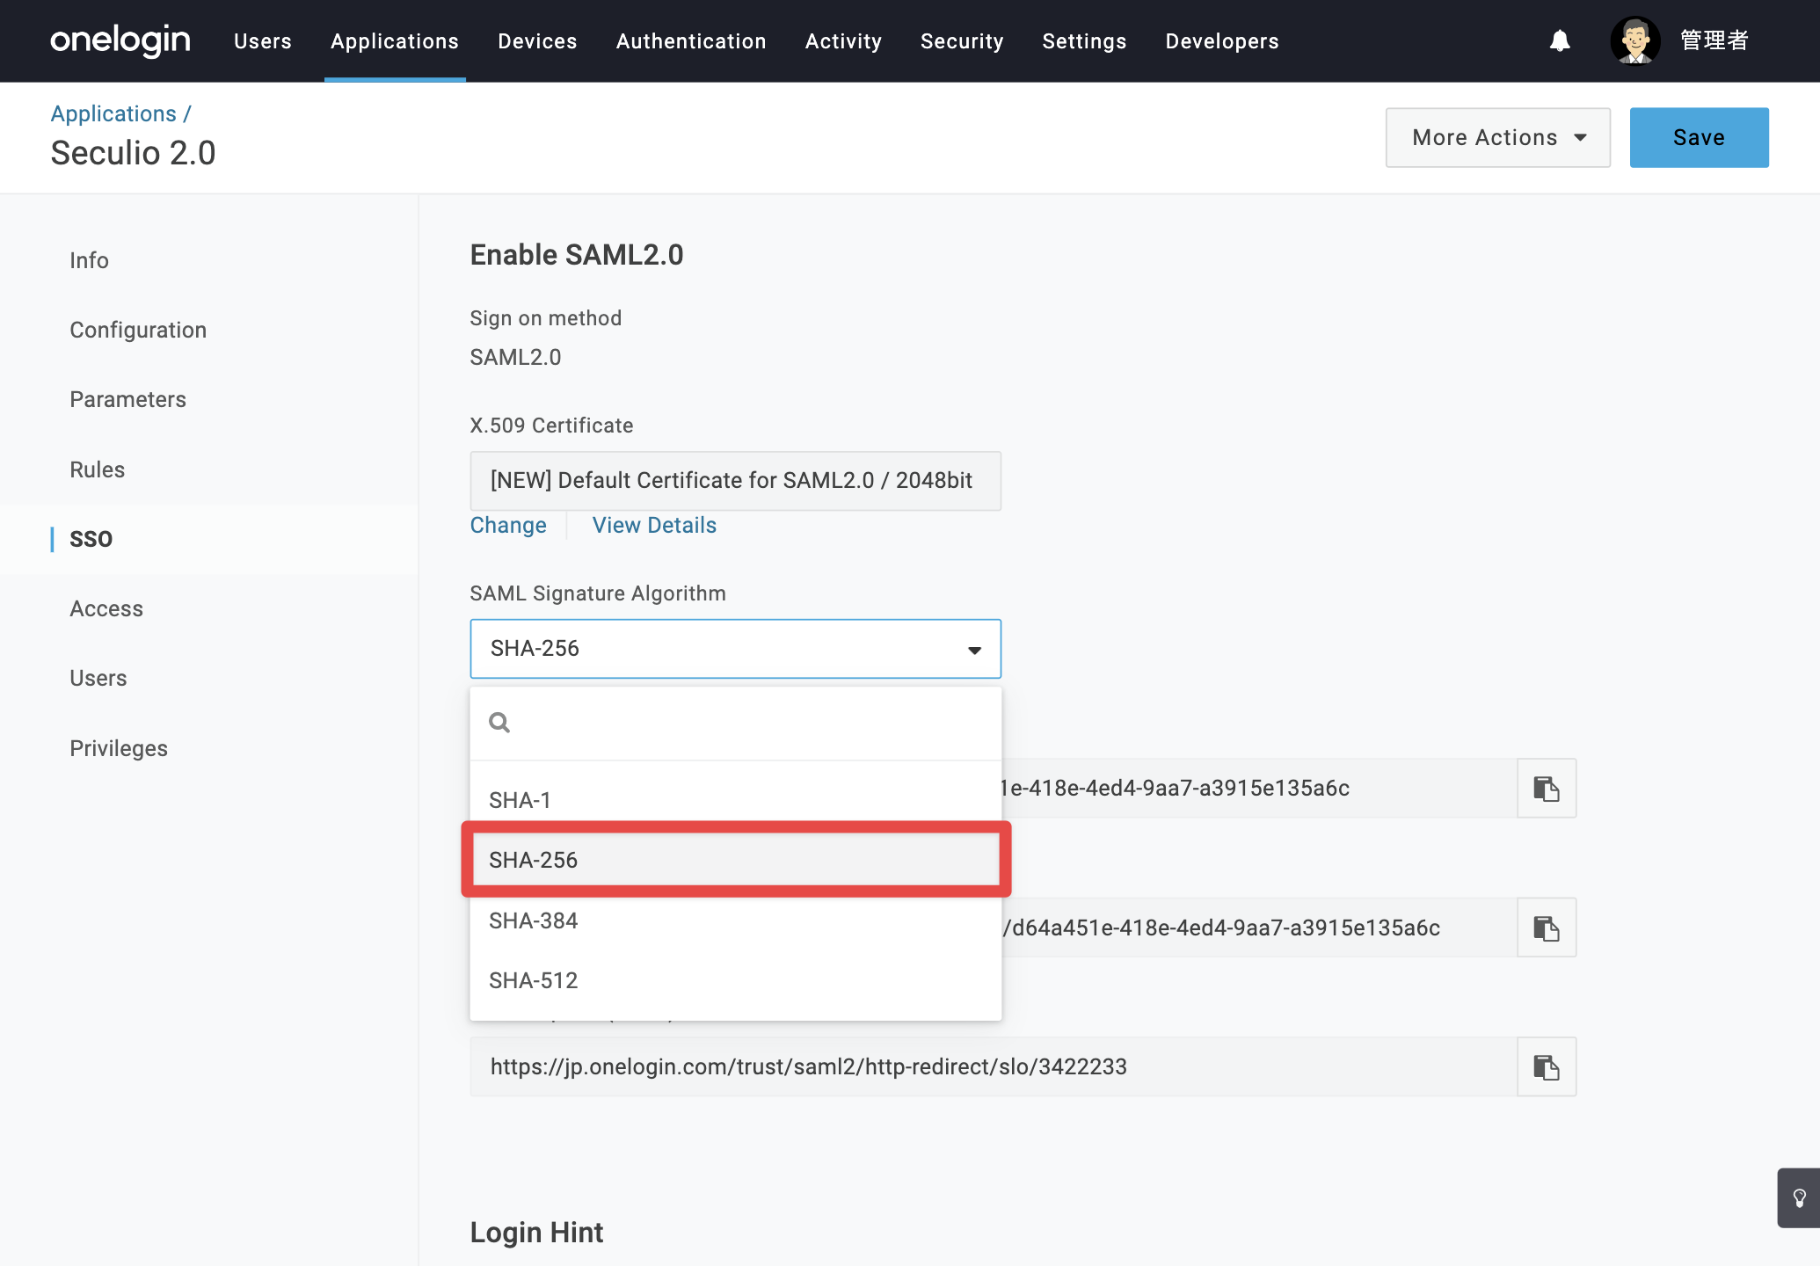This screenshot has width=1820, height=1266.
Task: Click the Seculio 2.0 page title
Action: point(133,153)
